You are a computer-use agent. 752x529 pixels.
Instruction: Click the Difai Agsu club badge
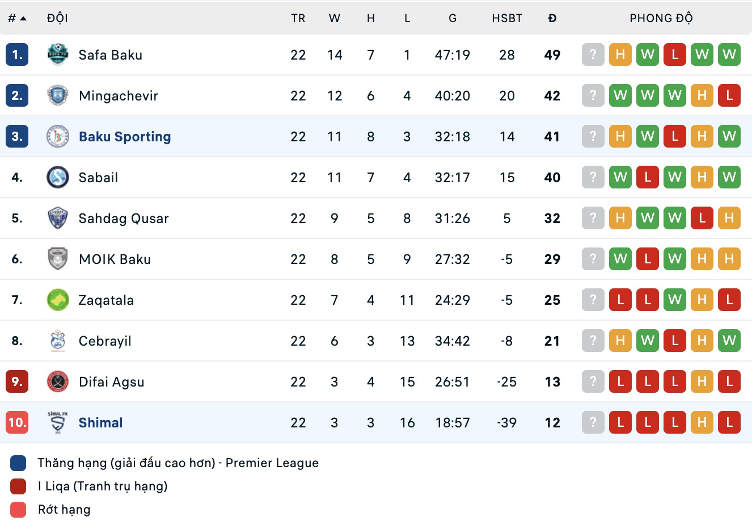tap(57, 382)
